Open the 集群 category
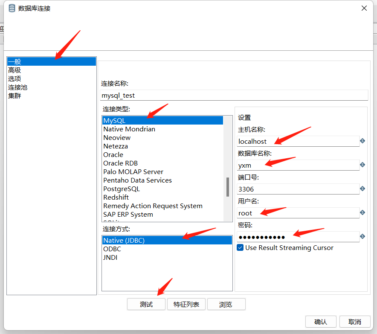Screen dimensions: 377x334 [x=52, y=96]
